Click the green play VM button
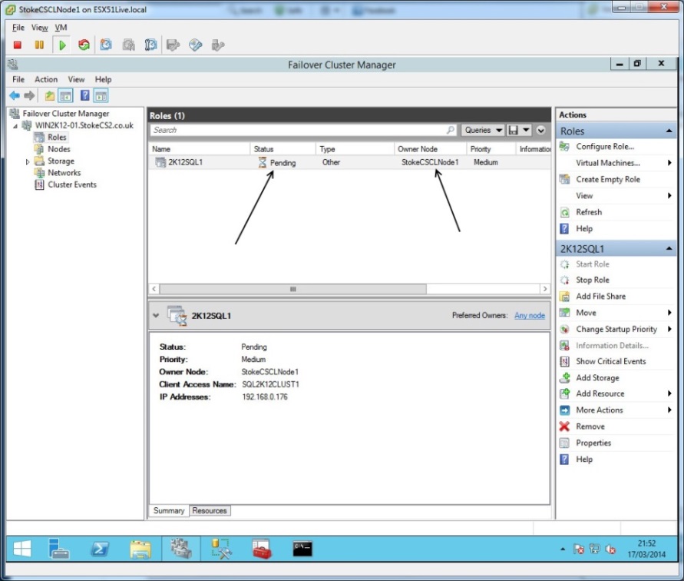 coord(62,45)
